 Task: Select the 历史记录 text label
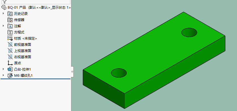pos(21,14)
